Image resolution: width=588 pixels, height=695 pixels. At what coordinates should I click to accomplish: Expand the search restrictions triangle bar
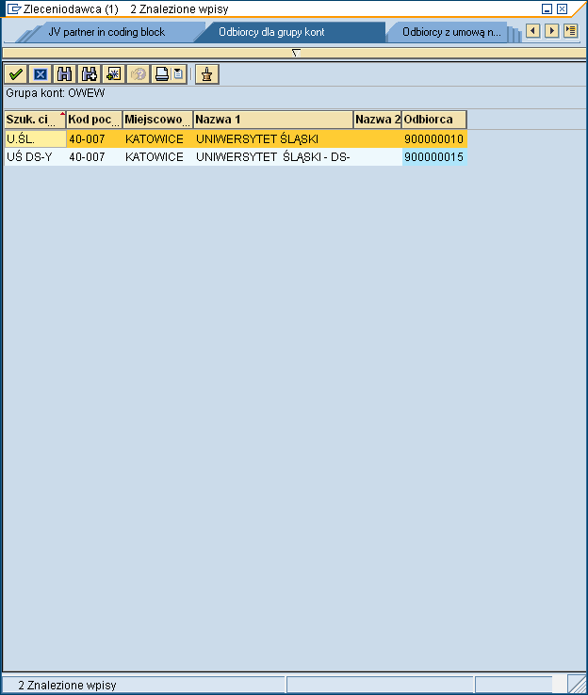click(294, 53)
